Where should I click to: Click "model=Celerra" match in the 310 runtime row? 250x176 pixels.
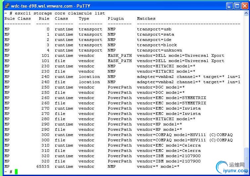click(x=183, y=145)
